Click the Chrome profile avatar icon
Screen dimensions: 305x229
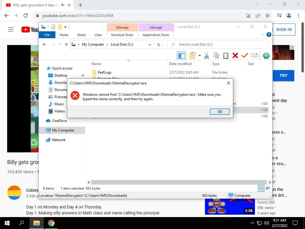pyautogui.click(x=289, y=16)
